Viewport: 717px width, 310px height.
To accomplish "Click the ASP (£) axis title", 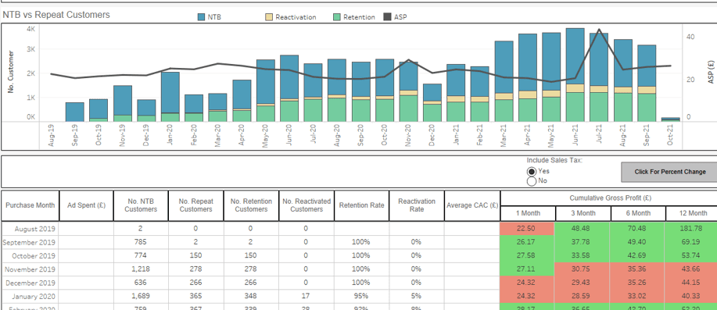I will 710,73.
